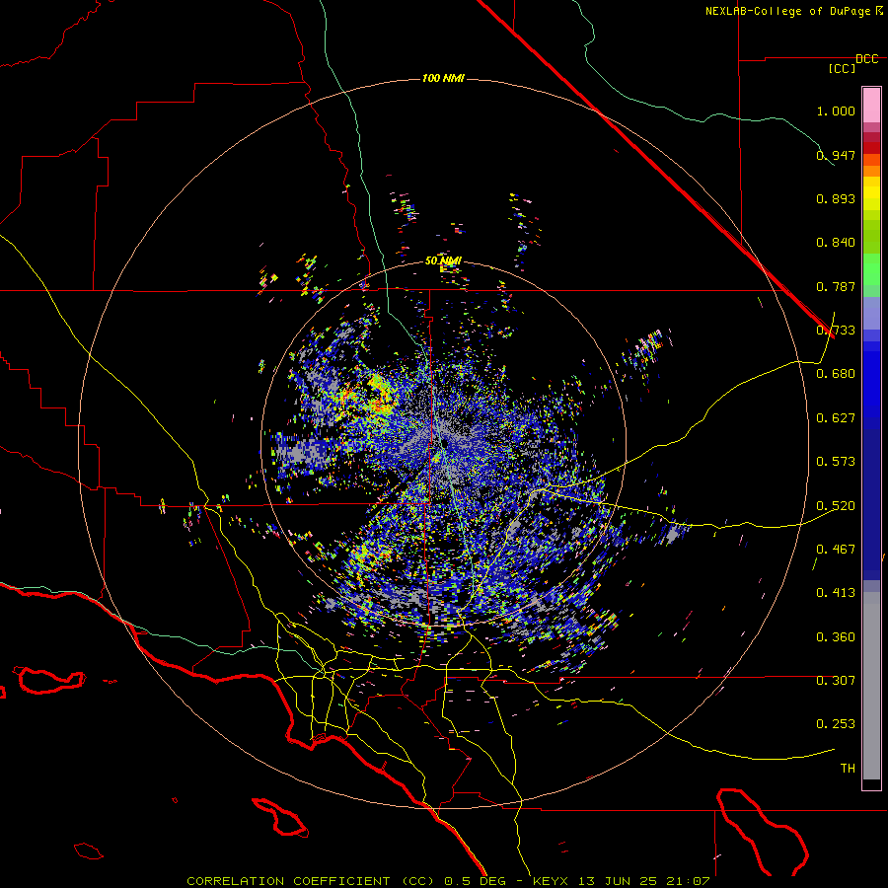Image resolution: width=888 pixels, height=888 pixels.
Task: Click the DCC label above the legend
Action: (x=867, y=58)
